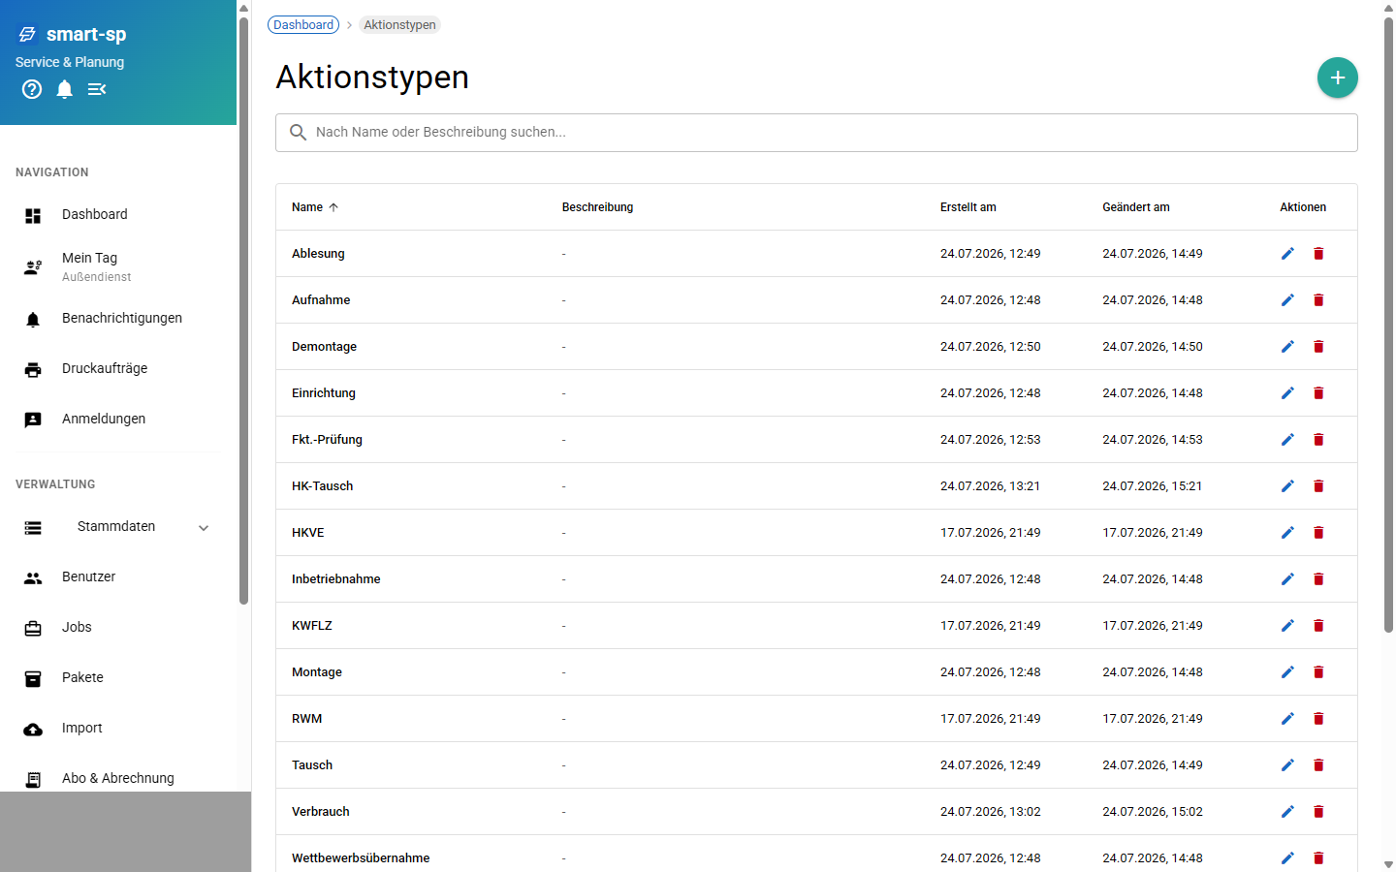Delete the HK-Tausch entry
Viewport: 1396px width, 872px height.
tap(1318, 486)
